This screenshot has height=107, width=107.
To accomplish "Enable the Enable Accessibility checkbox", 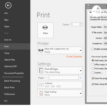I will click(93, 49).
